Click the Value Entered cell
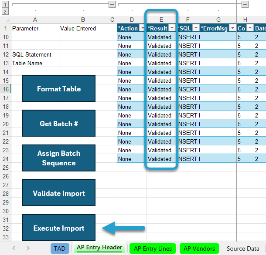The width and height of the screenshot is (266, 255). pos(83,28)
